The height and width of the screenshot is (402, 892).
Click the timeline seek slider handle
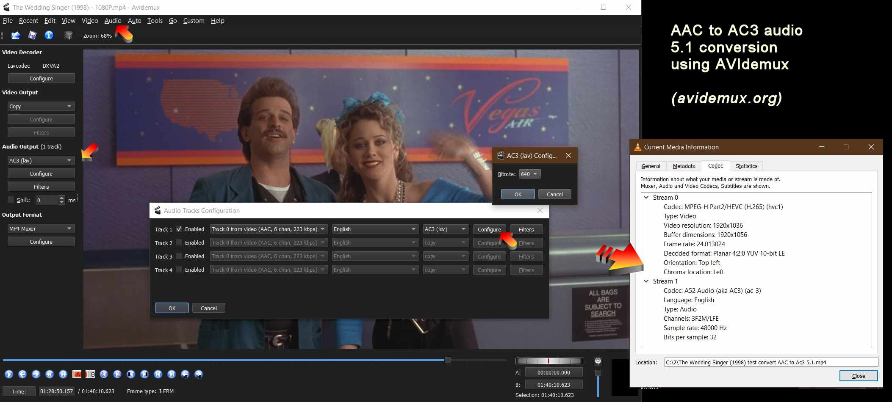coord(447,360)
